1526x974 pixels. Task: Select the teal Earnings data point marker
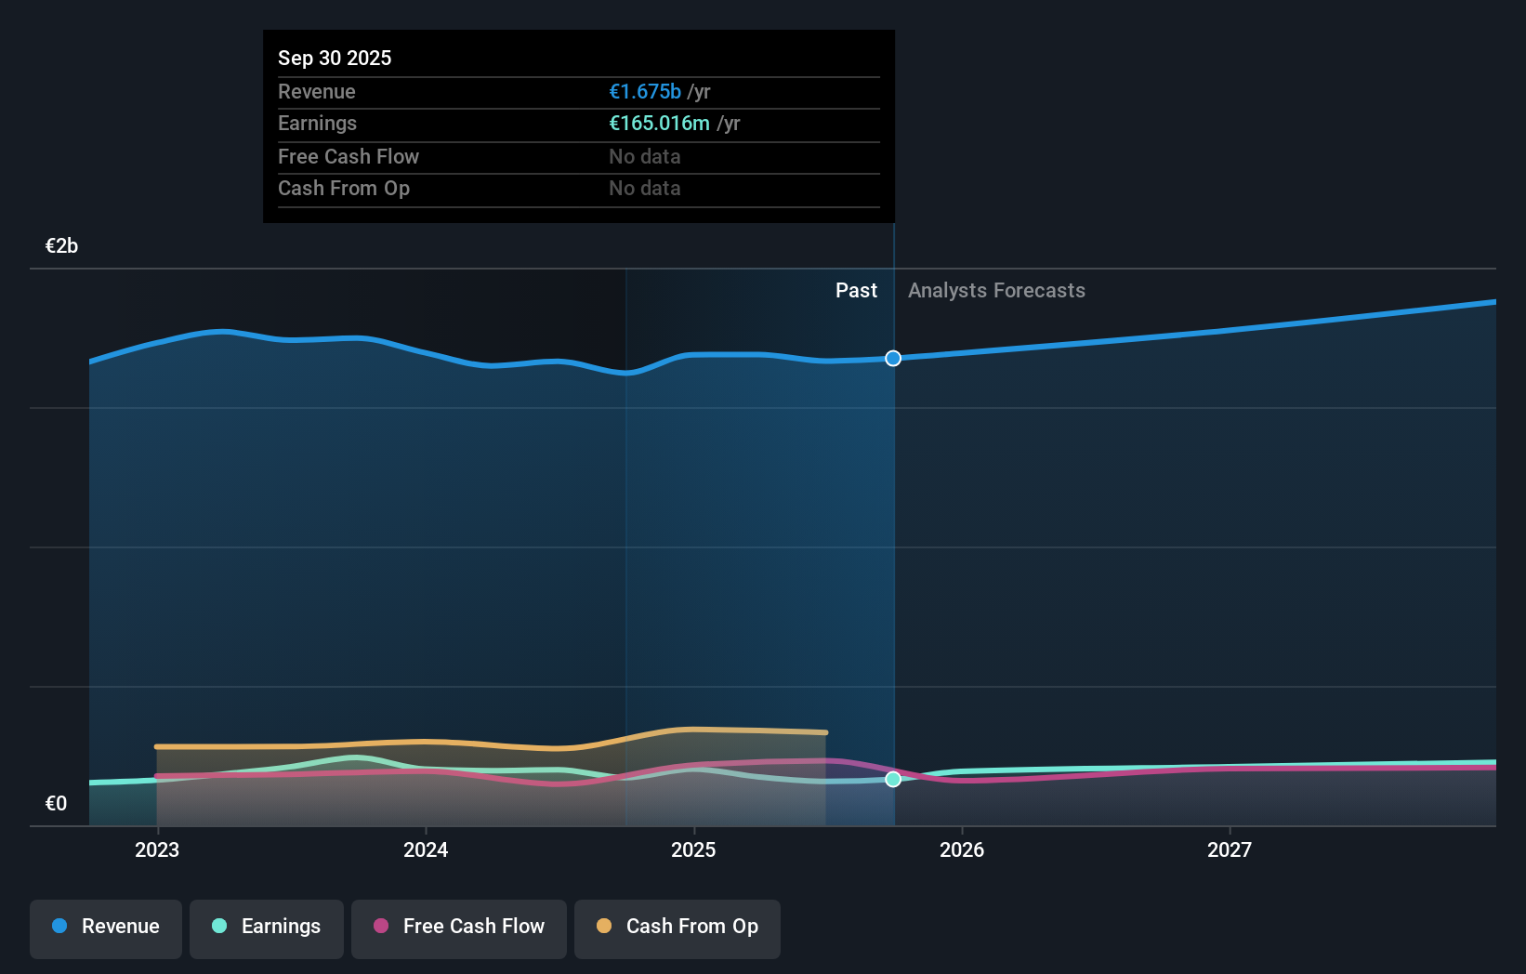point(892,780)
